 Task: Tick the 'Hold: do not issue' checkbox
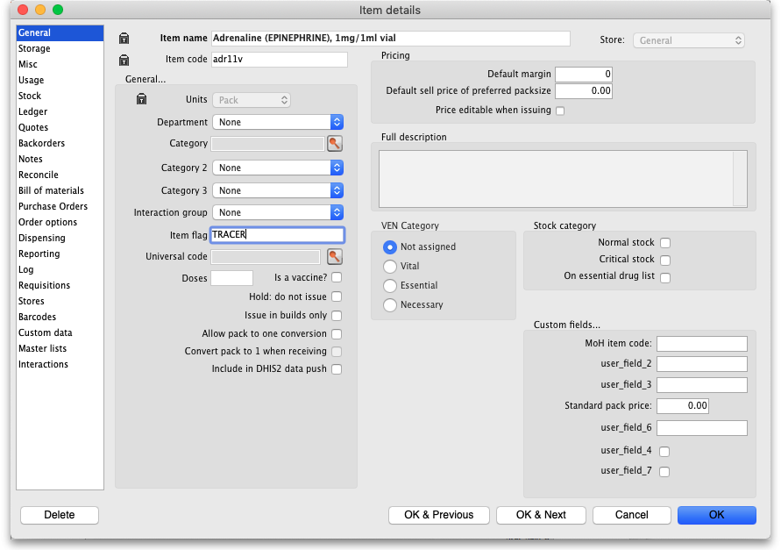pyautogui.click(x=337, y=297)
